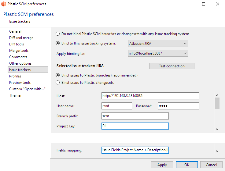The height and width of the screenshot is (171, 225).
Task: Click the 'Plastic SCM preferences' header title
Action: pyautogui.click(x=28, y=14)
